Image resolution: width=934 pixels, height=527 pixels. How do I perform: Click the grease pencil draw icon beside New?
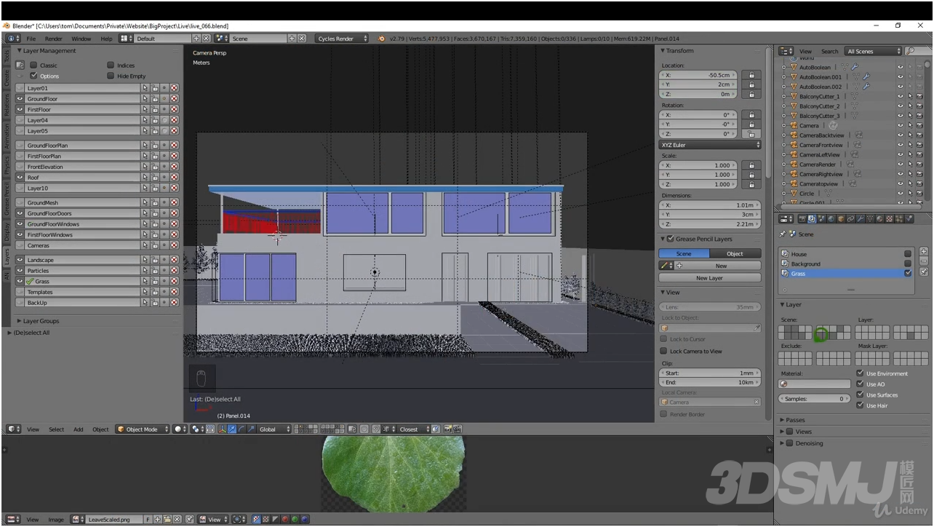664,266
